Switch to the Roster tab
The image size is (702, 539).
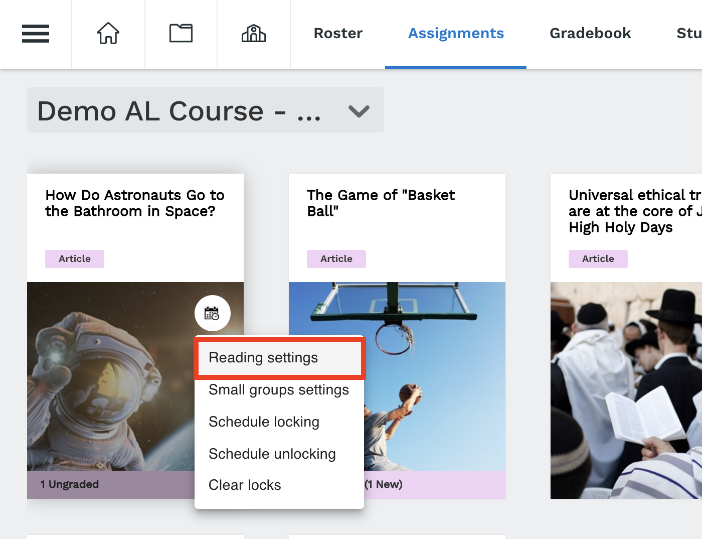[x=338, y=33]
